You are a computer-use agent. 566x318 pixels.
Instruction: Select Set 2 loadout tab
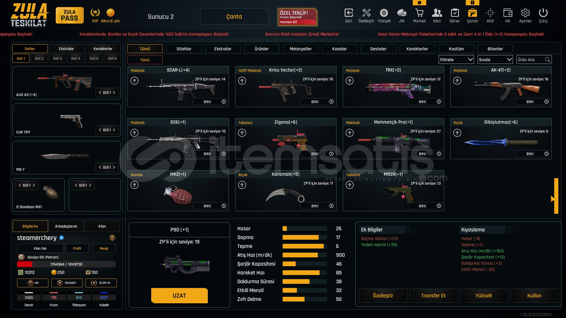[x=39, y=59]
